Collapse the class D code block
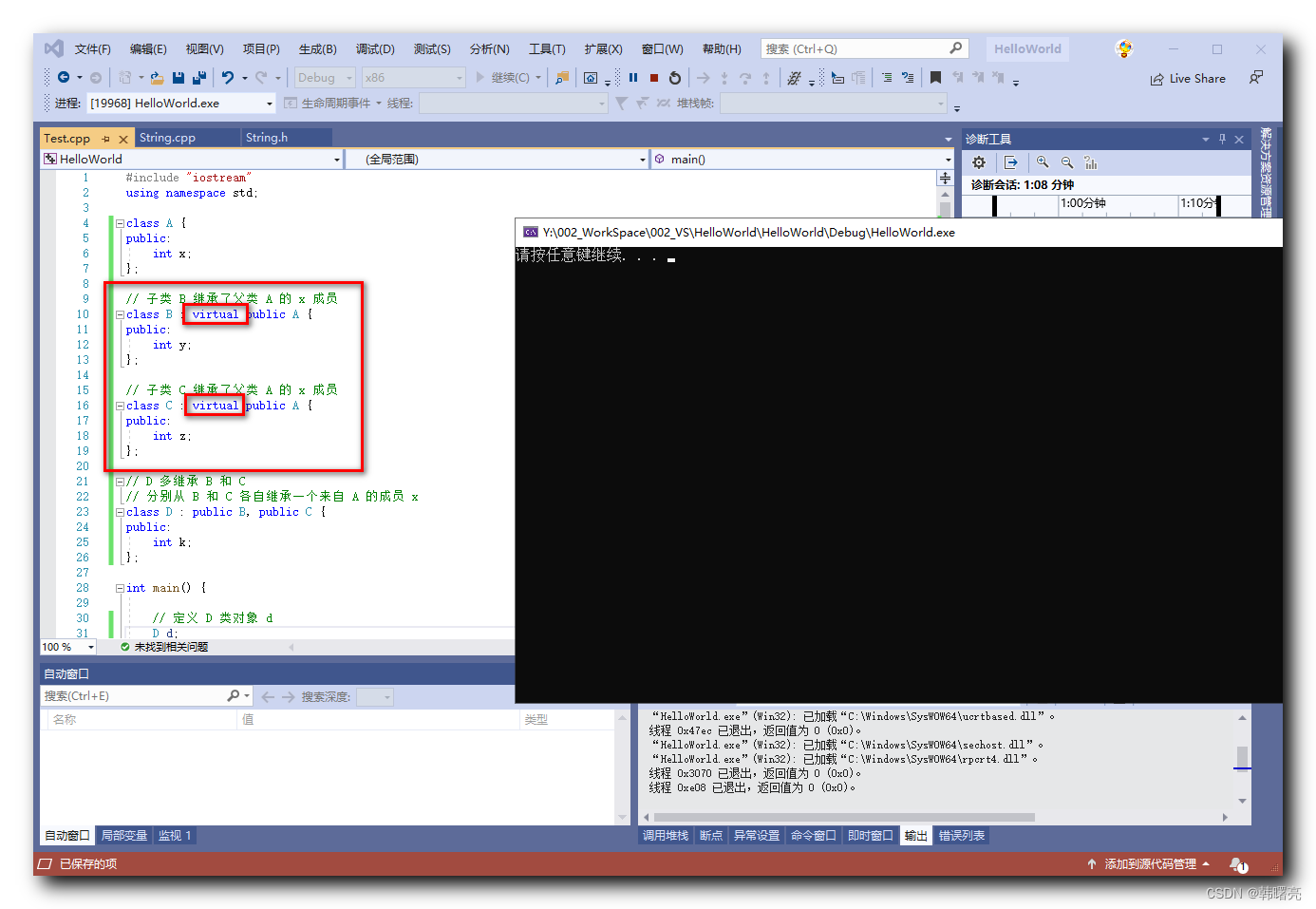 click(120, 512)
